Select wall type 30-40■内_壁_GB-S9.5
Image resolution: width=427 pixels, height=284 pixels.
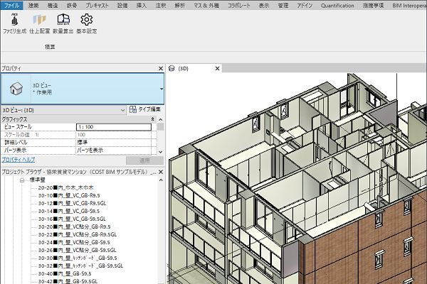[x=65, y=273]
